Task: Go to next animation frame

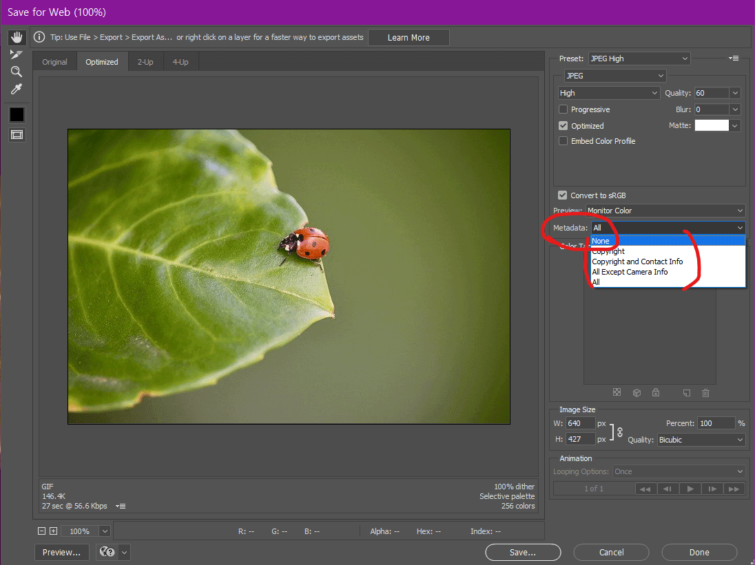Action: [x=712, y=489]
